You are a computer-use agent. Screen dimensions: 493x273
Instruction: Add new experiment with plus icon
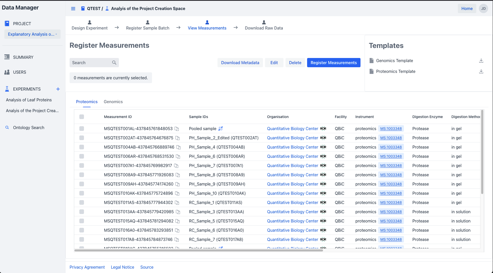click(58, 89)
